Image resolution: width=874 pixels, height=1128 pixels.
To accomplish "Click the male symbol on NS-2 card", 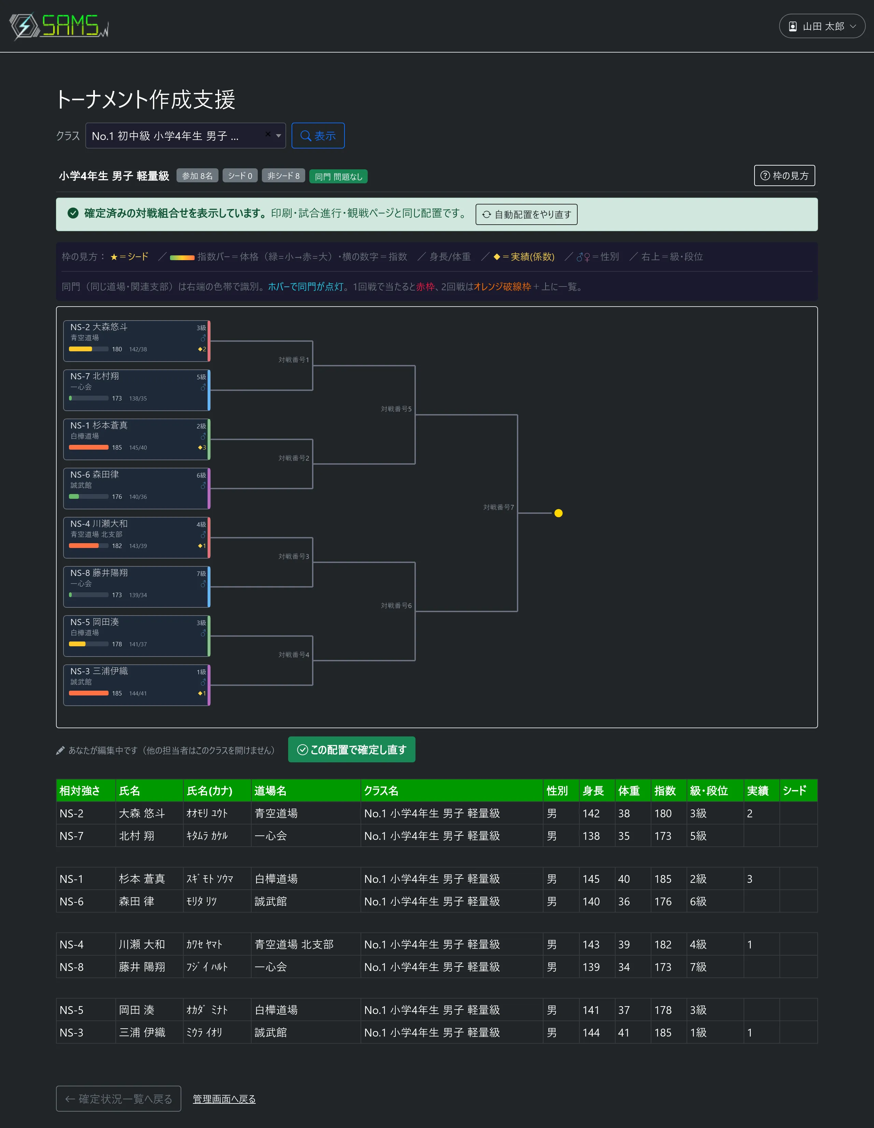I will tap(203, 338).
